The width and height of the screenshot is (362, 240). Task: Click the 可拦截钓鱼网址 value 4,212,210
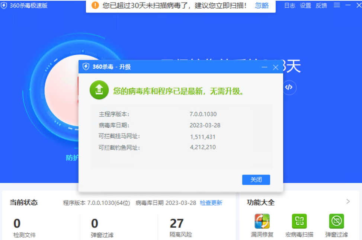pyautogui.click(x=203, y=147)
